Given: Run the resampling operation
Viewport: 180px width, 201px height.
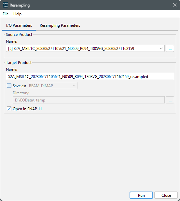Looking at the screenshot, I should [x=141, y=195].
